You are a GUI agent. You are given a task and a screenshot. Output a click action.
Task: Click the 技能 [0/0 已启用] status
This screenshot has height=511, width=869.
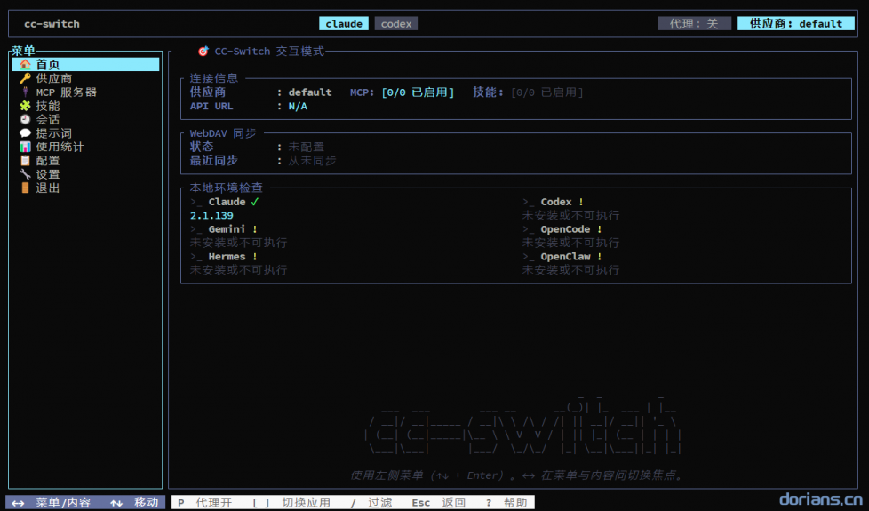528,92
